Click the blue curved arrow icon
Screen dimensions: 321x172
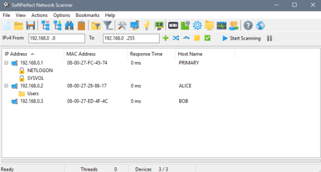coord(186,38)
